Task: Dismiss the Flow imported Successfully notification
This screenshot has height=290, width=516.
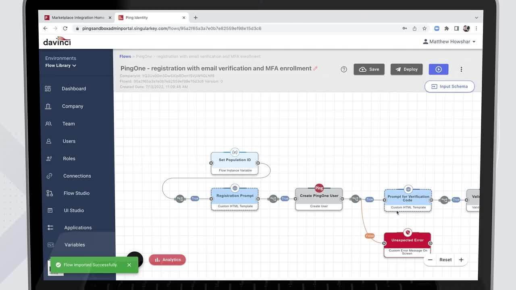Action: 129,265
